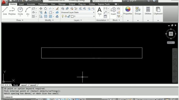Click the Text annotation tool

pyautogui.click(x=100, y=11)
